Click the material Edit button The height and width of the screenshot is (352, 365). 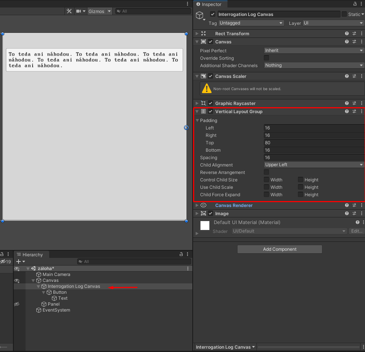356,231
